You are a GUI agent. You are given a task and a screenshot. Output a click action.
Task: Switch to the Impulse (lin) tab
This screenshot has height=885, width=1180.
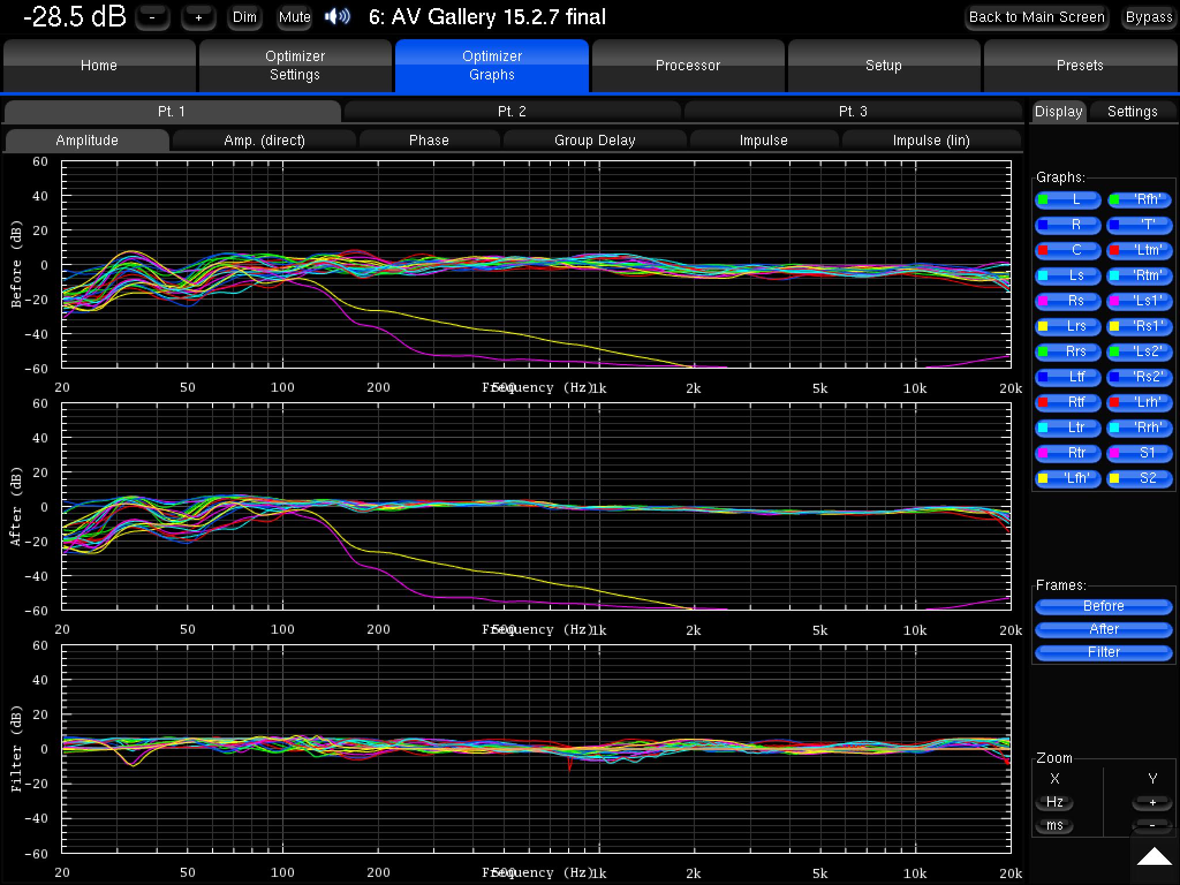[931, 140]
